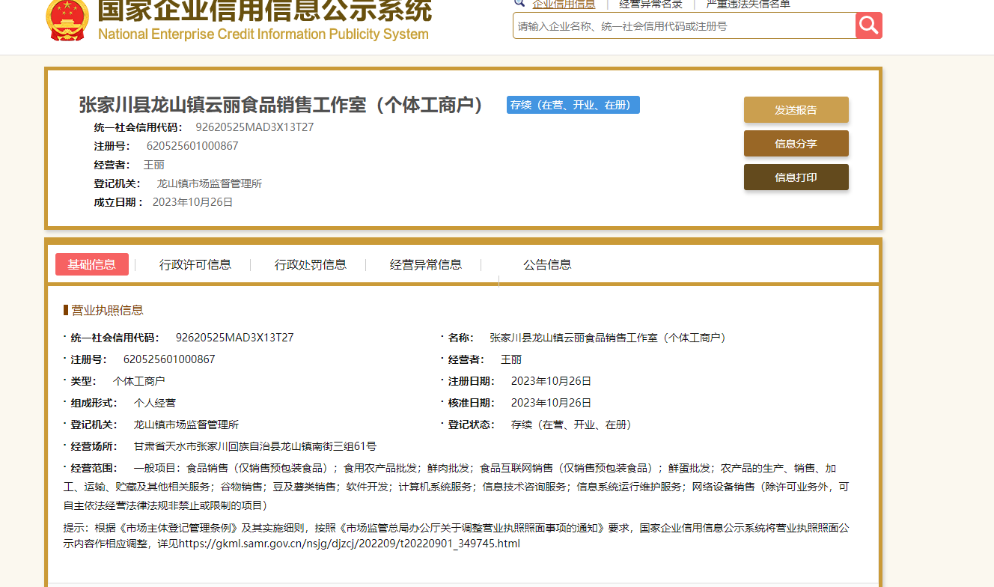Open the 企业信用信息 search tab
Viewport: 994px width, 587px height.
pos(564,4)
